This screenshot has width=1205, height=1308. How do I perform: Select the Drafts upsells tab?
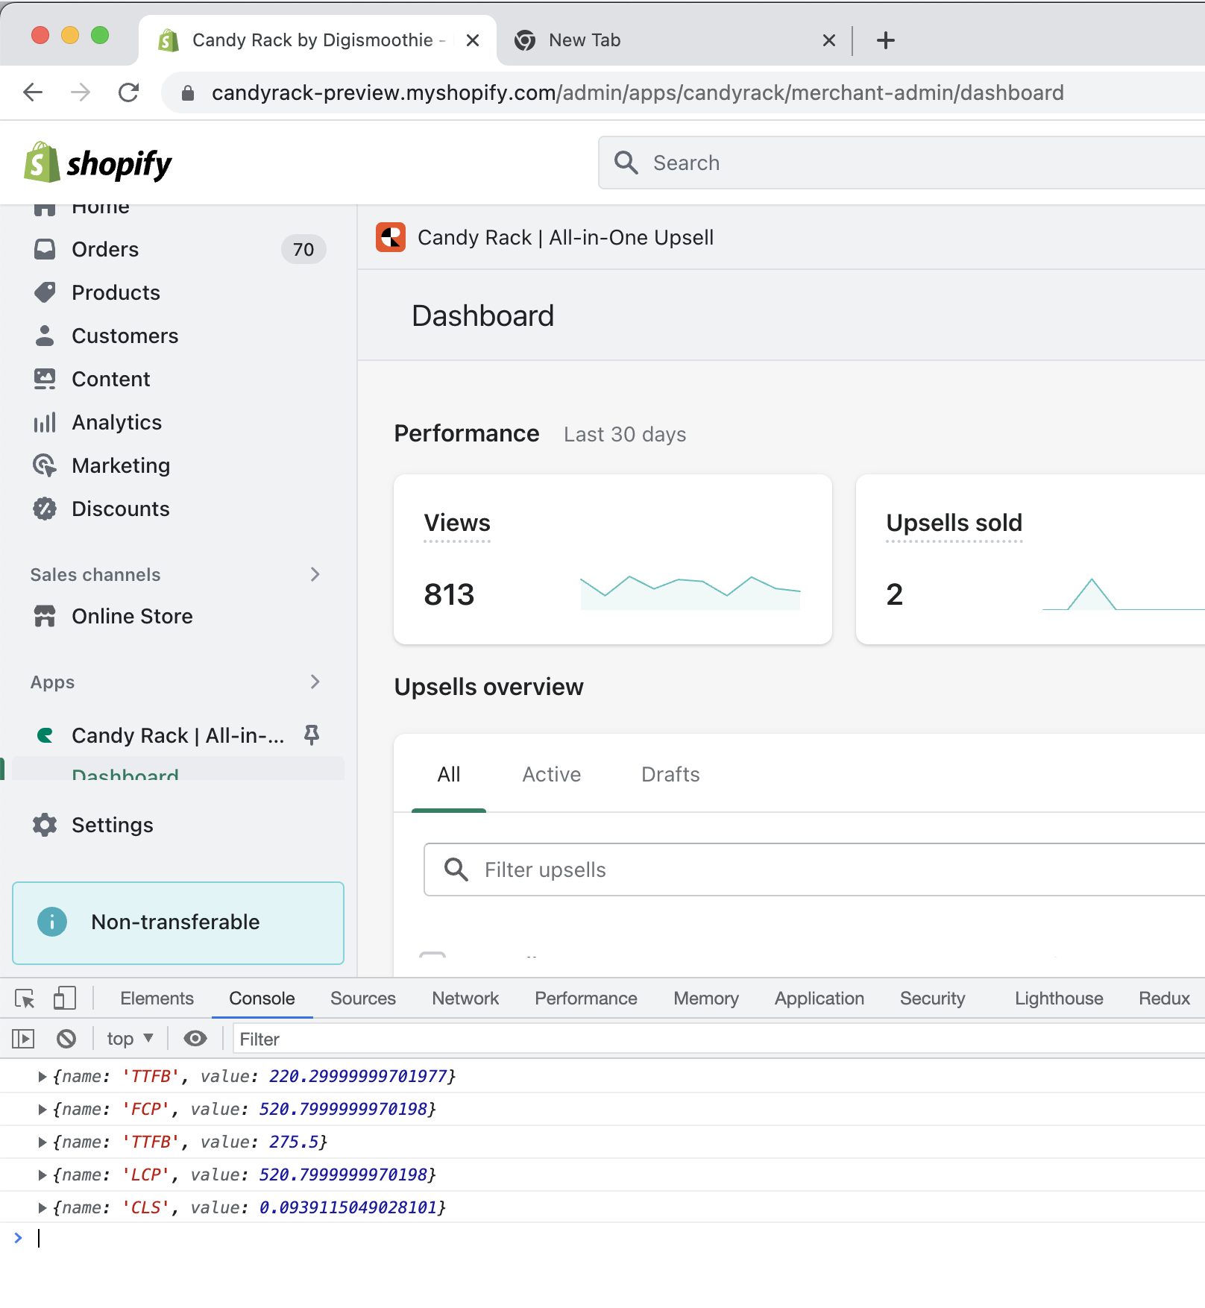[670, 775]
